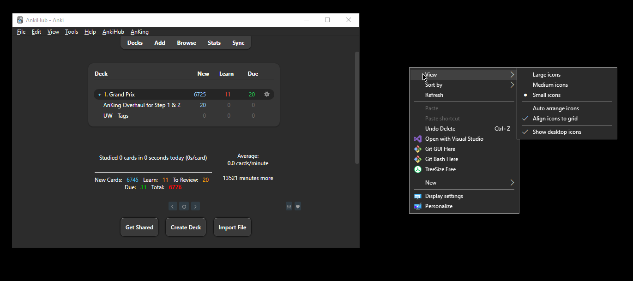
Task: Click the Git GUI Here icon
Action: point(417,149)
